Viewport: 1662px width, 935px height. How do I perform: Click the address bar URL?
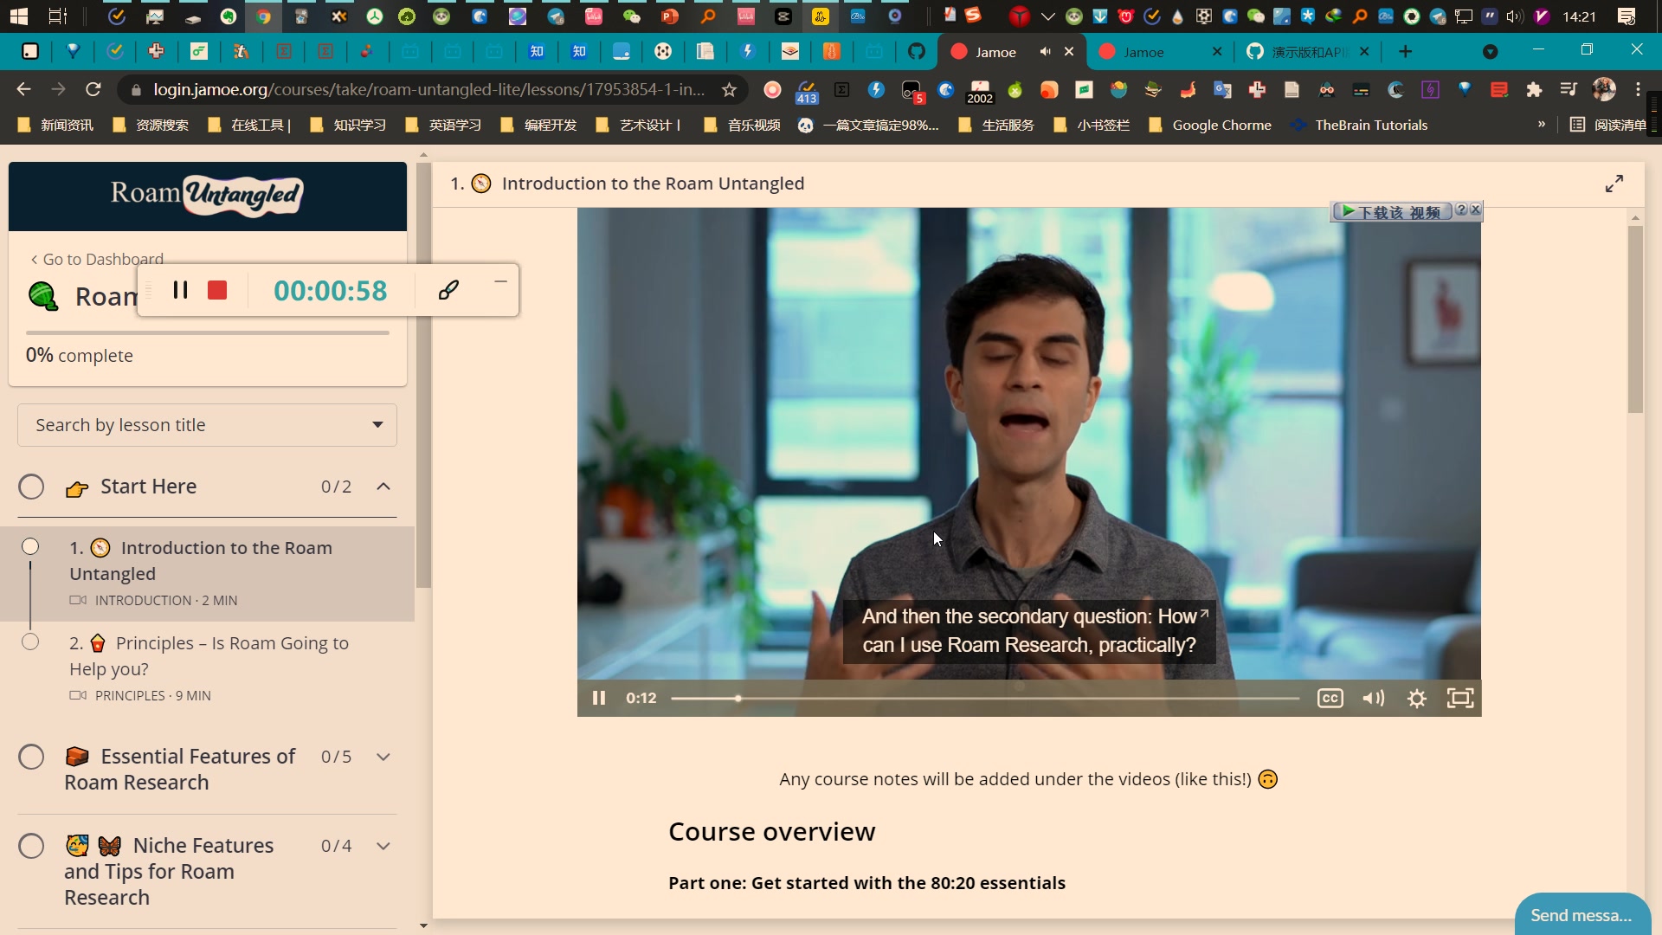(x=429, y=89)
